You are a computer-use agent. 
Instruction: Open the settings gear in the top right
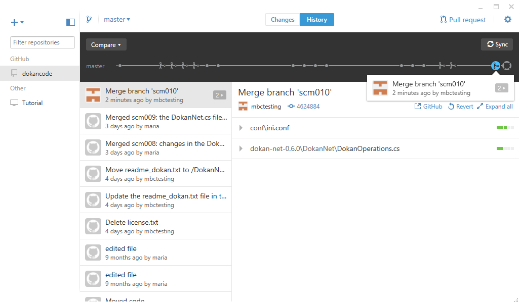coord(508,19)
